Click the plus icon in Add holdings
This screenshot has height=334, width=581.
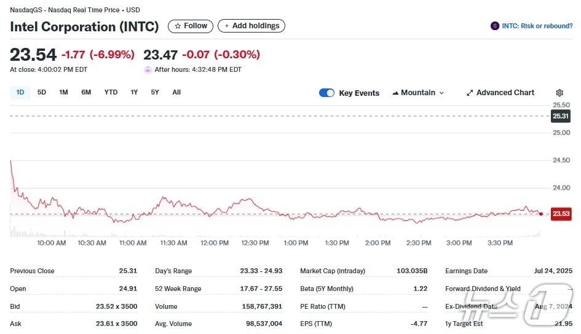click(226, 26)
